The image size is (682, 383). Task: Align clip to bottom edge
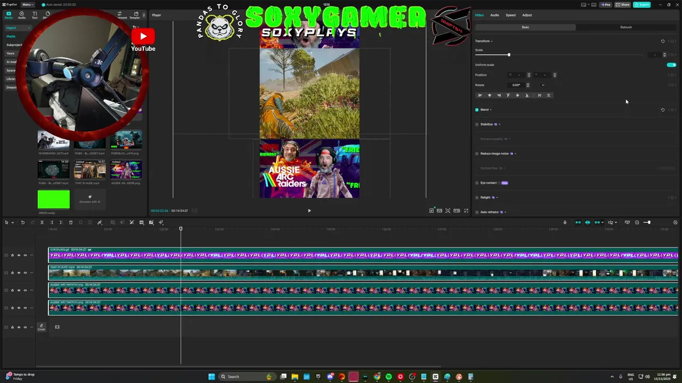pyautogui.click(x=527, y=95)
